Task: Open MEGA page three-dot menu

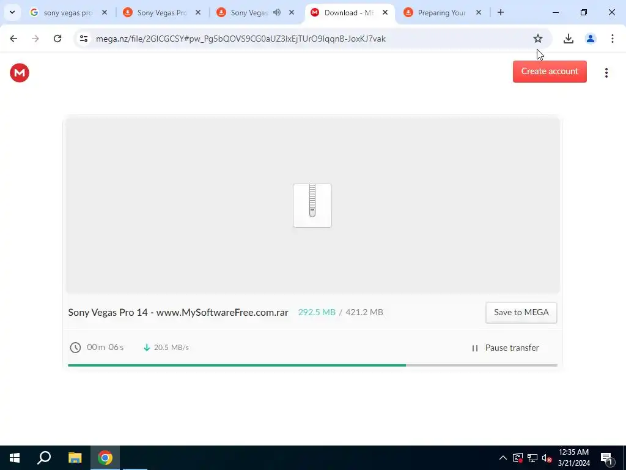Action: [x=606, y=73]
